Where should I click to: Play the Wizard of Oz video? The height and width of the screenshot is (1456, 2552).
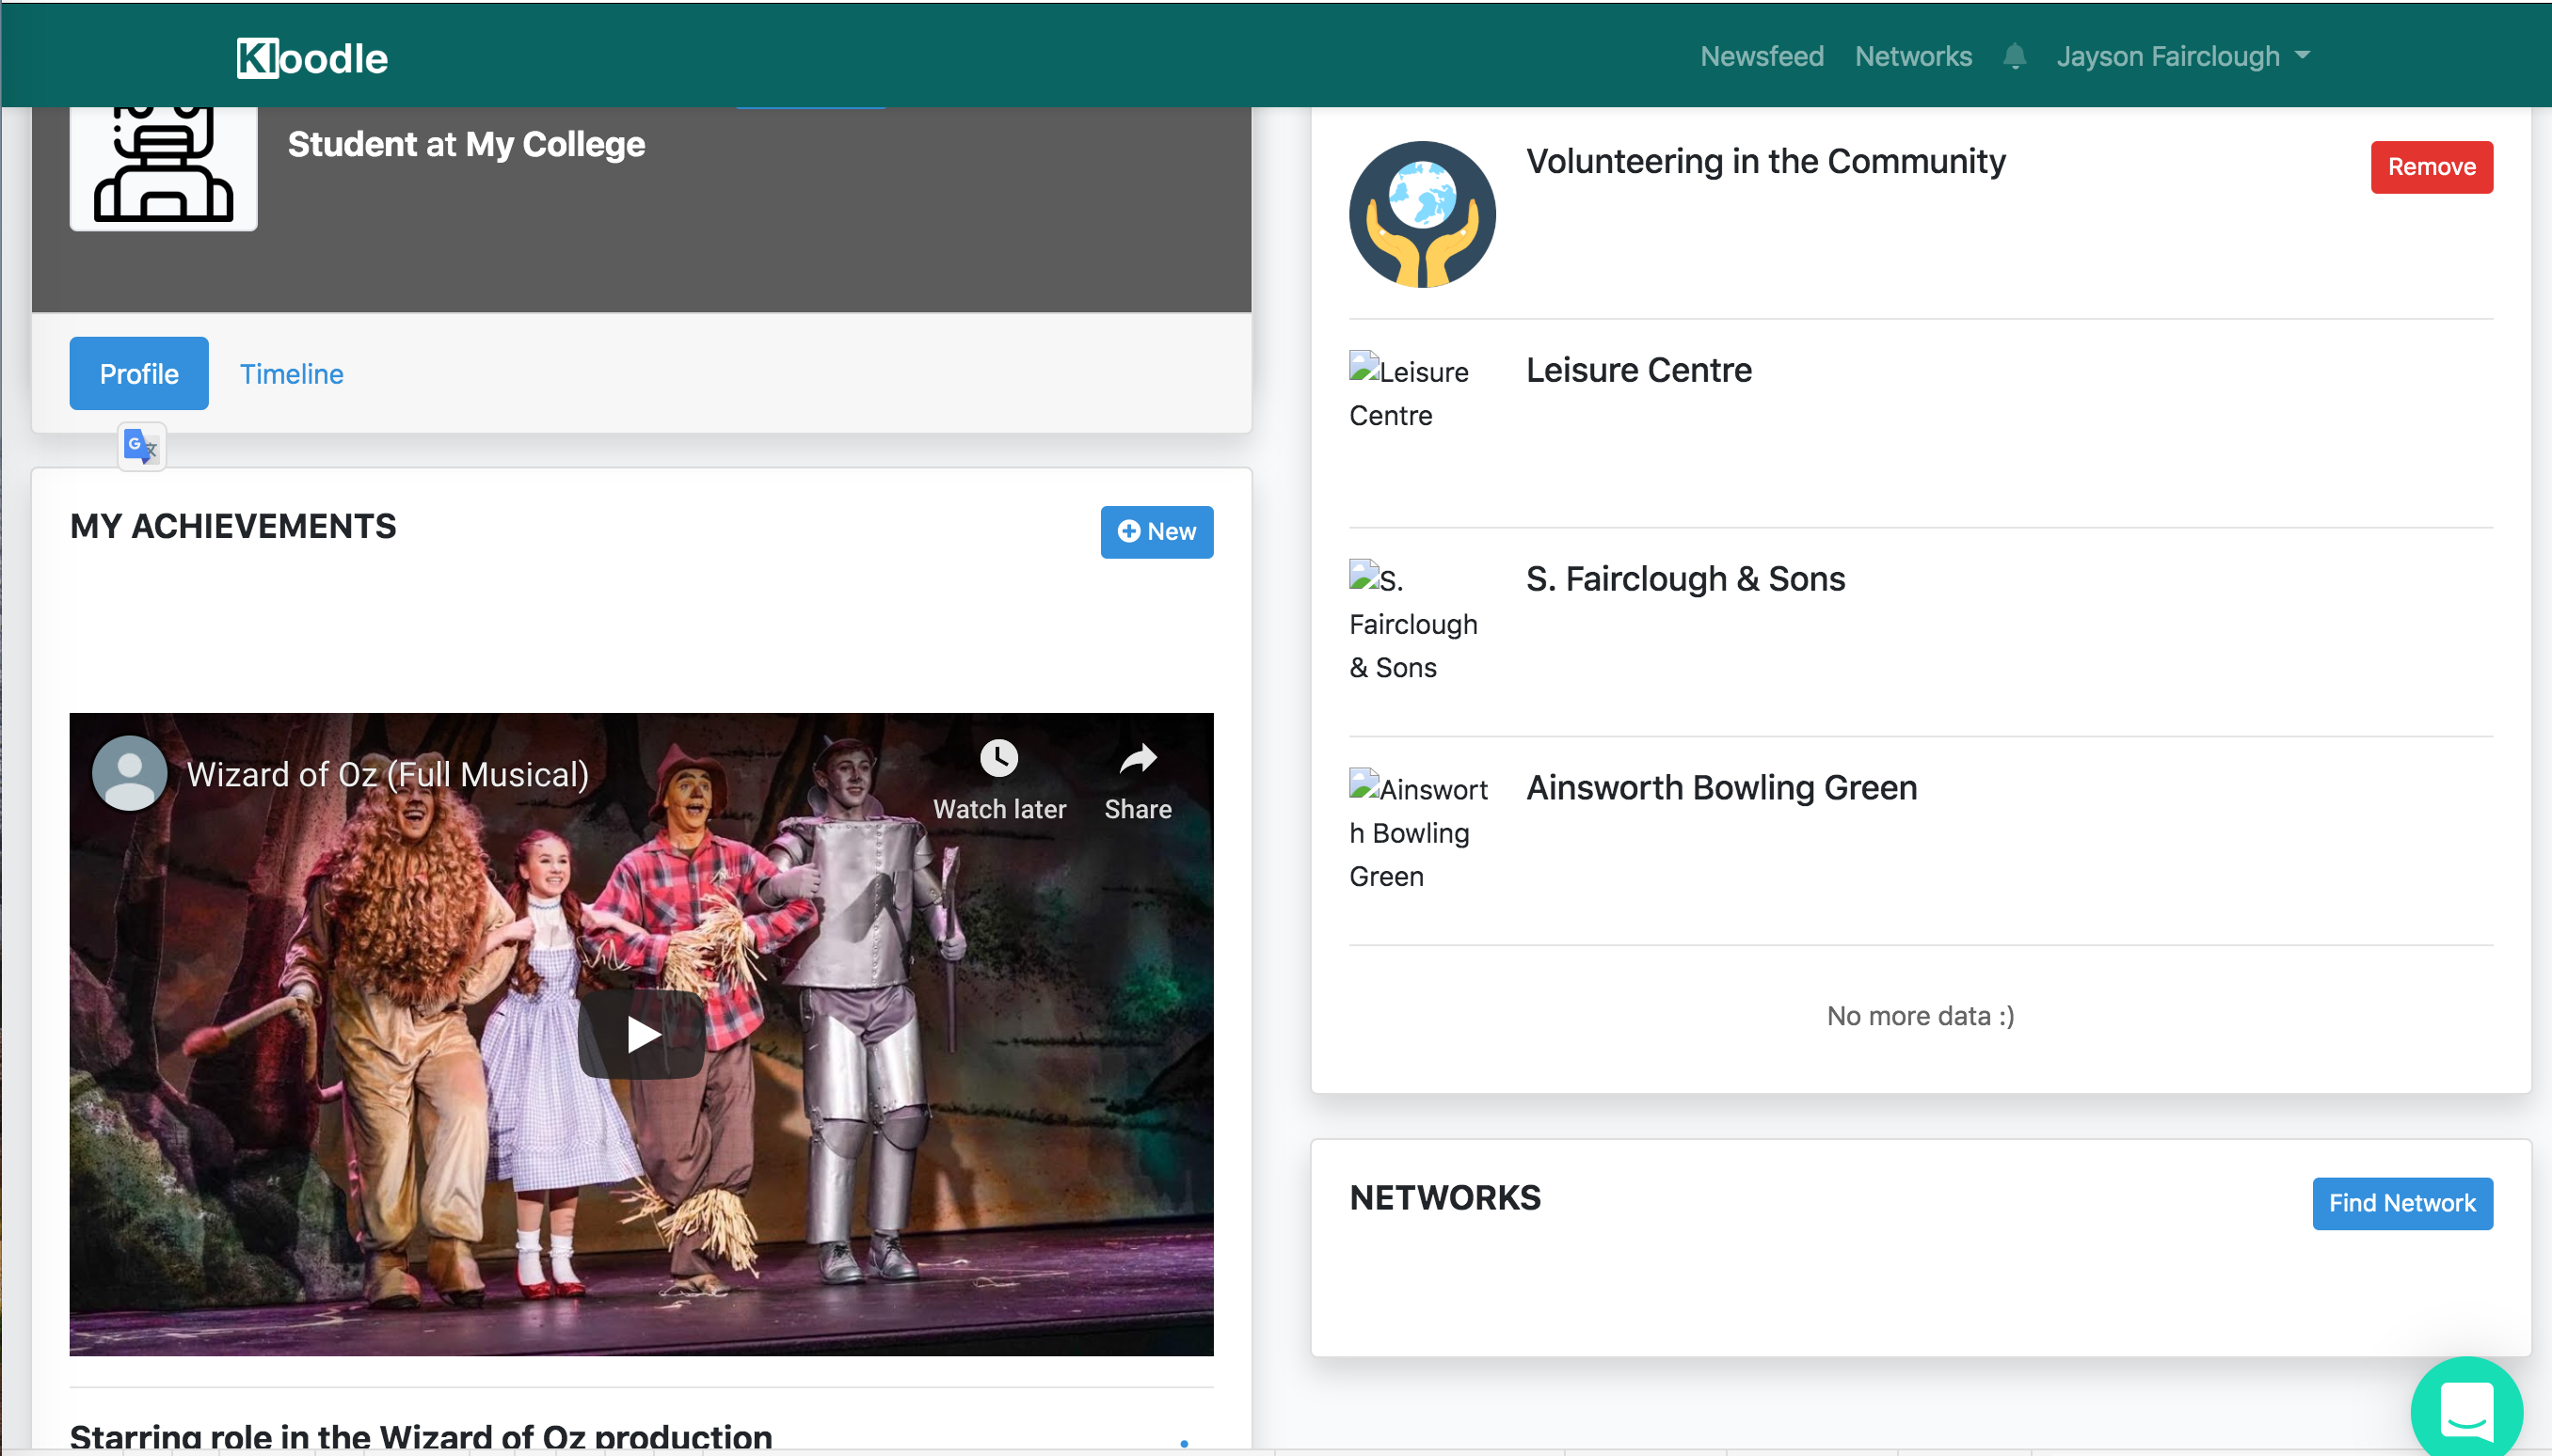[641, 1034]
